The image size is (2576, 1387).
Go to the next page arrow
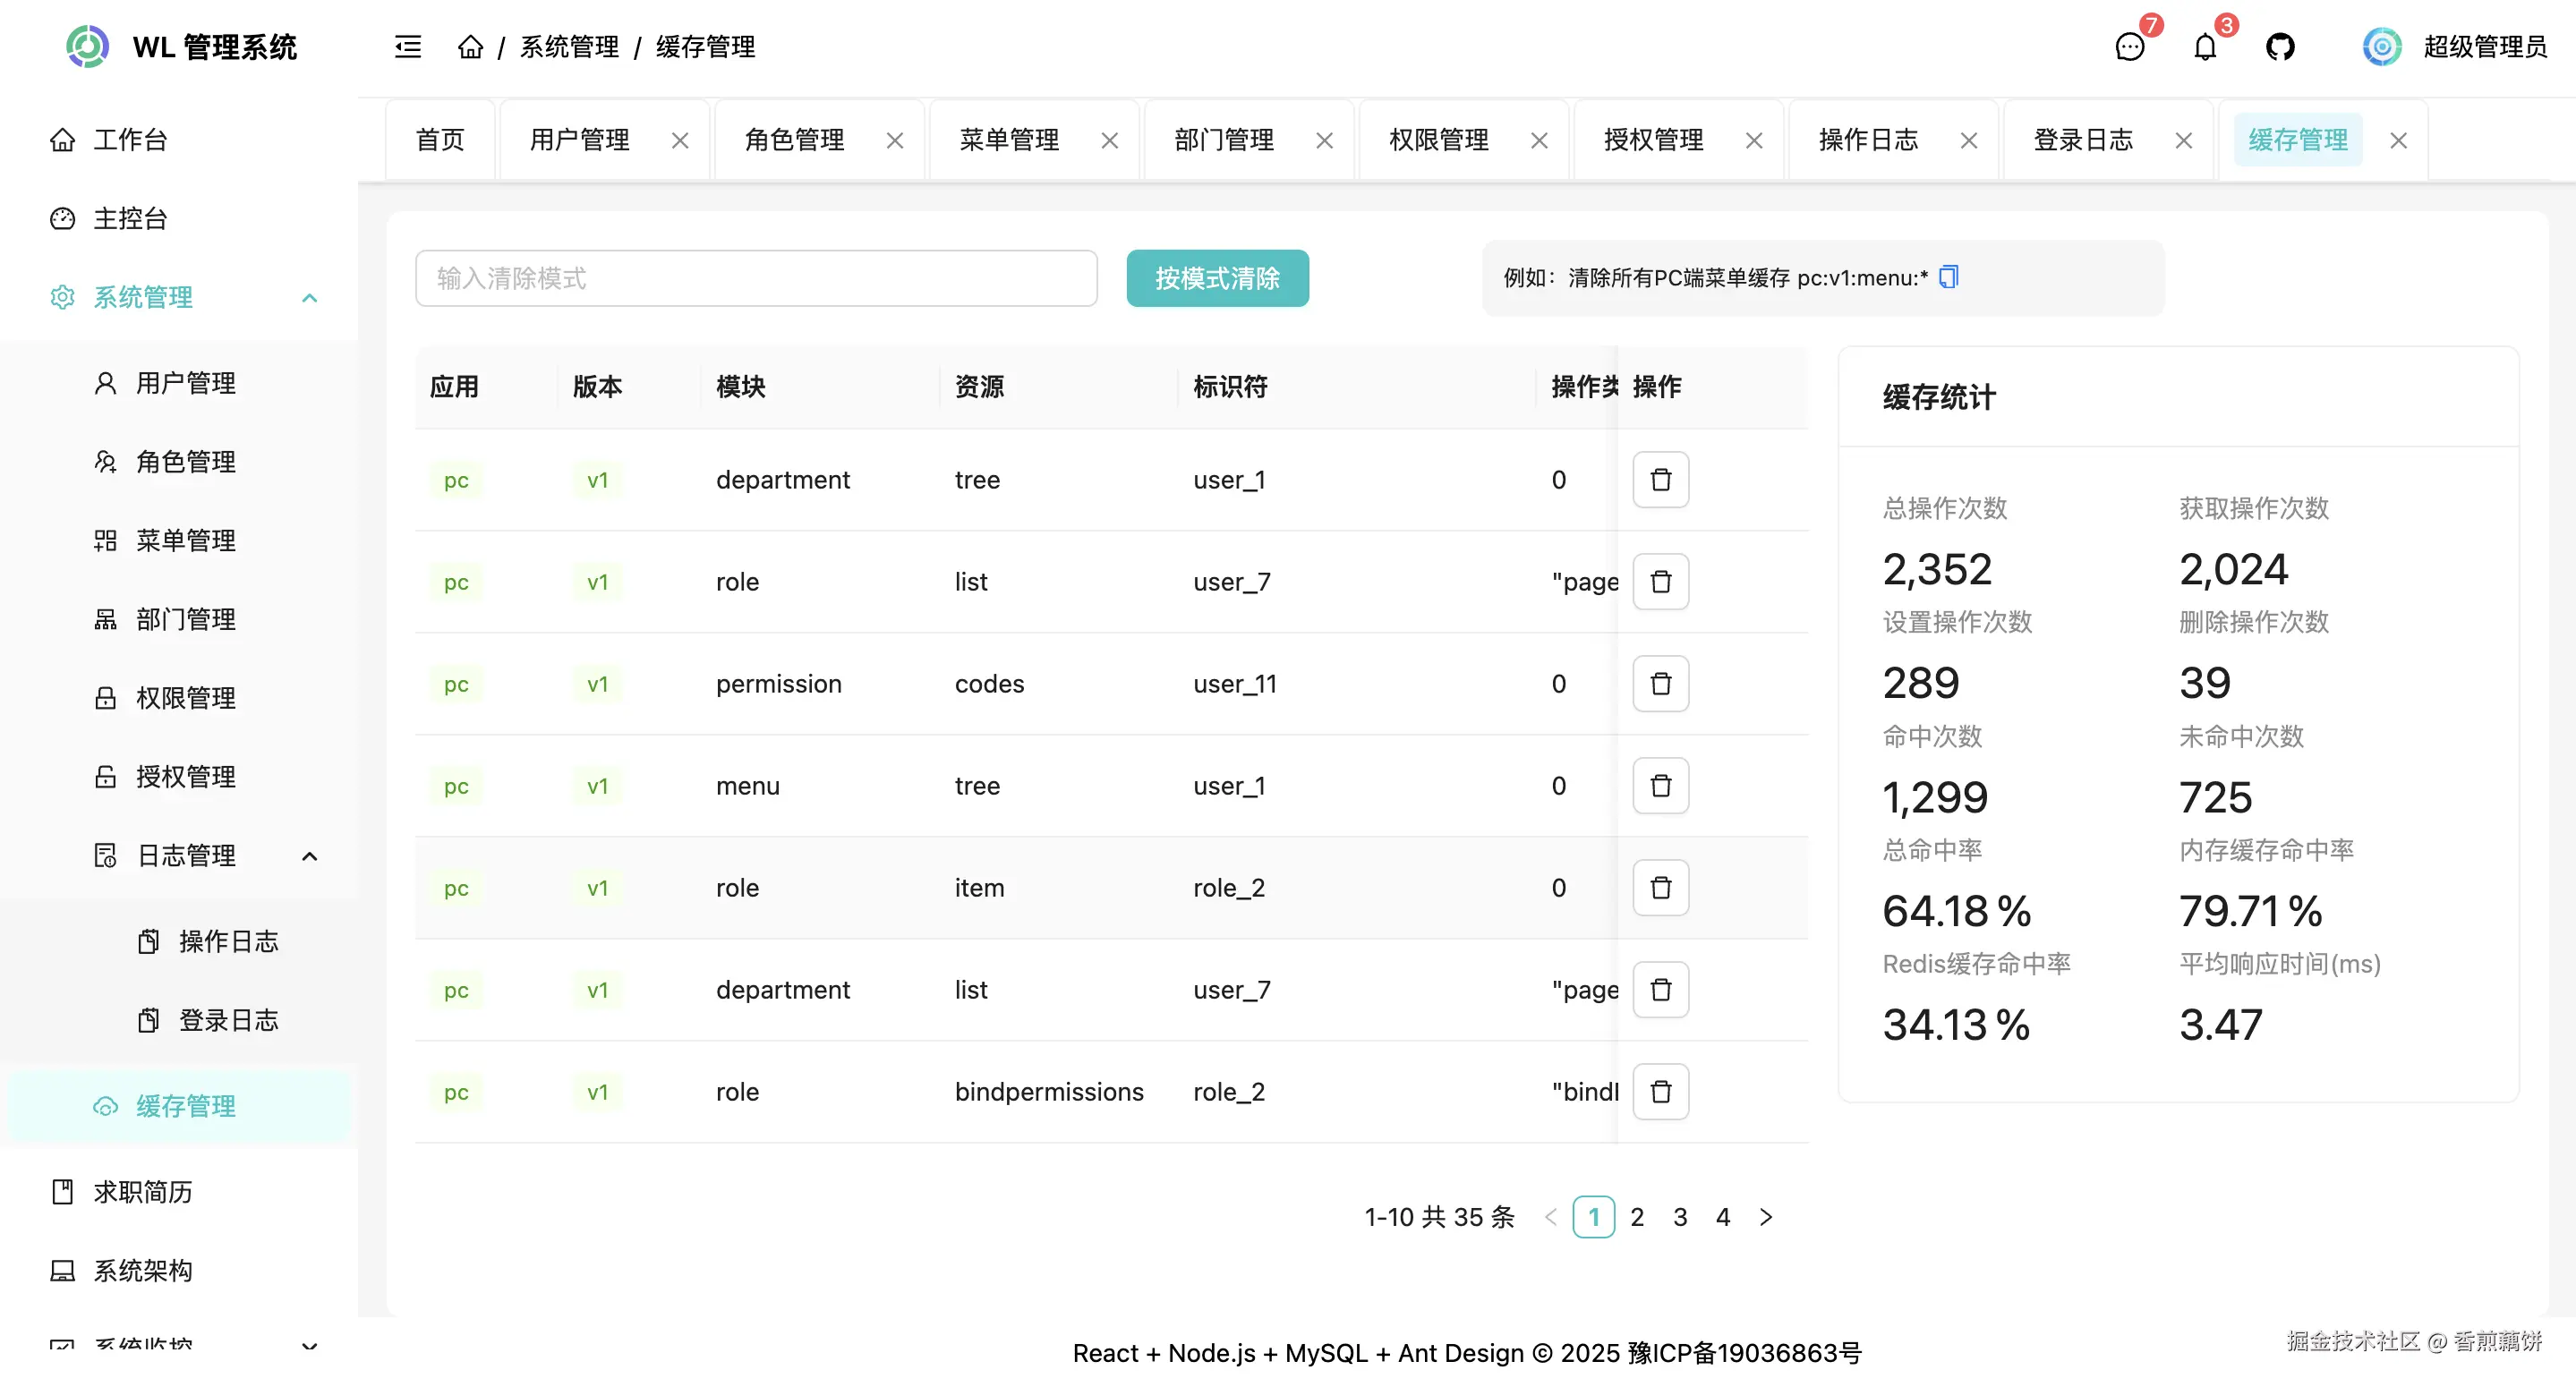tap(1766, 1217)
